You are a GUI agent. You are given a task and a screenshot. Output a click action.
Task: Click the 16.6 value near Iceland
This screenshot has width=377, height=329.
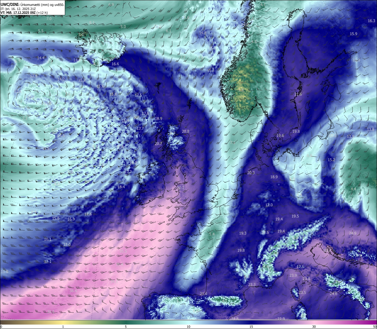click(x=115, y=64)
